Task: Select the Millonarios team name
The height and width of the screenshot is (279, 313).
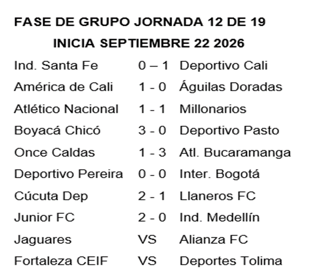Action: 213,109
